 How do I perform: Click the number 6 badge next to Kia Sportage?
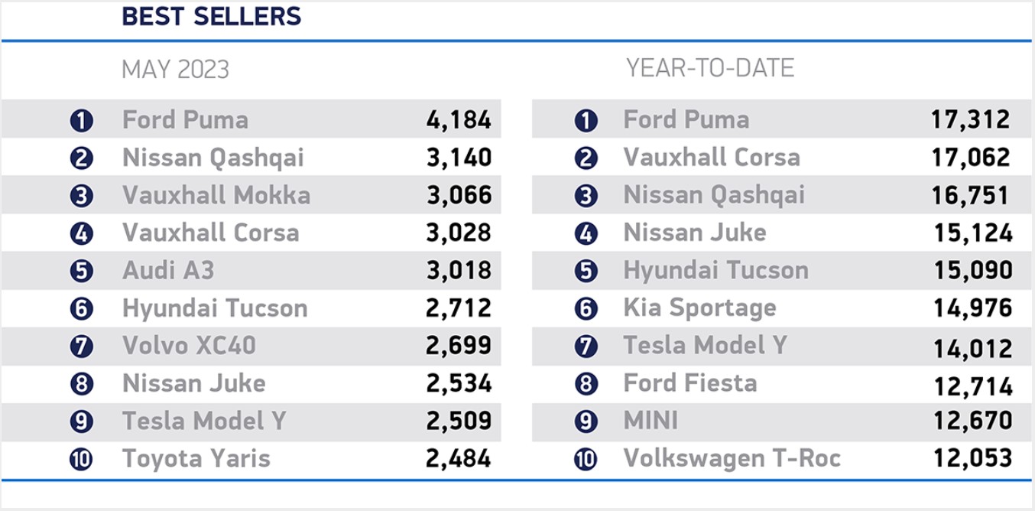586,308
